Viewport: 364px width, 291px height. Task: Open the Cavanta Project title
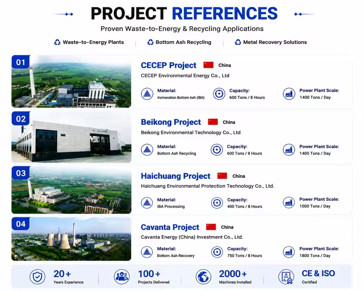coord(170,227)
